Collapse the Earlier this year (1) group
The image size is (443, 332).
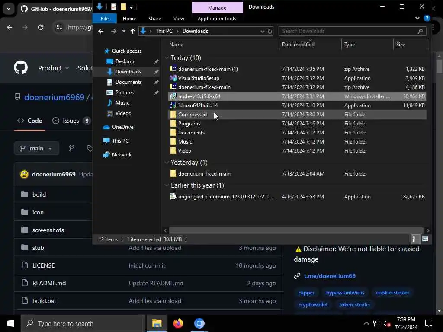pos(167,185)
